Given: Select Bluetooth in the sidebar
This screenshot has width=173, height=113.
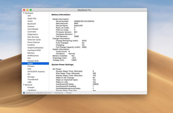Looking at the screenshot, I should click(x=32, y=24).
